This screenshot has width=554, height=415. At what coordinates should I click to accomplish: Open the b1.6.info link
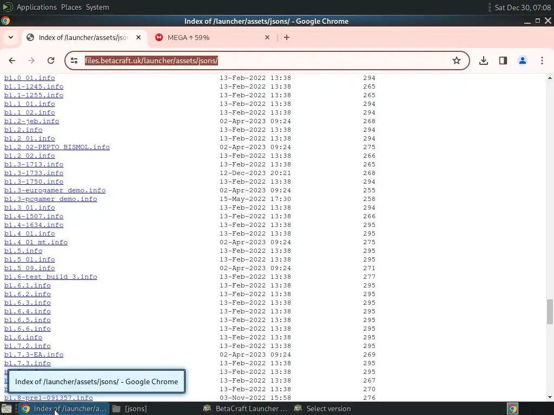23,337
